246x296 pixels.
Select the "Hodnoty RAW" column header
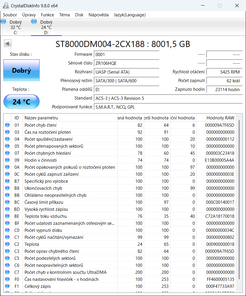[x=220, y=118]
